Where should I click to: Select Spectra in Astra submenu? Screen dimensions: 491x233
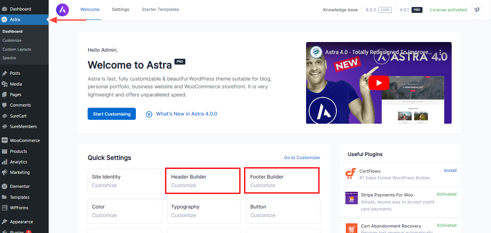[x=9, y=58]
